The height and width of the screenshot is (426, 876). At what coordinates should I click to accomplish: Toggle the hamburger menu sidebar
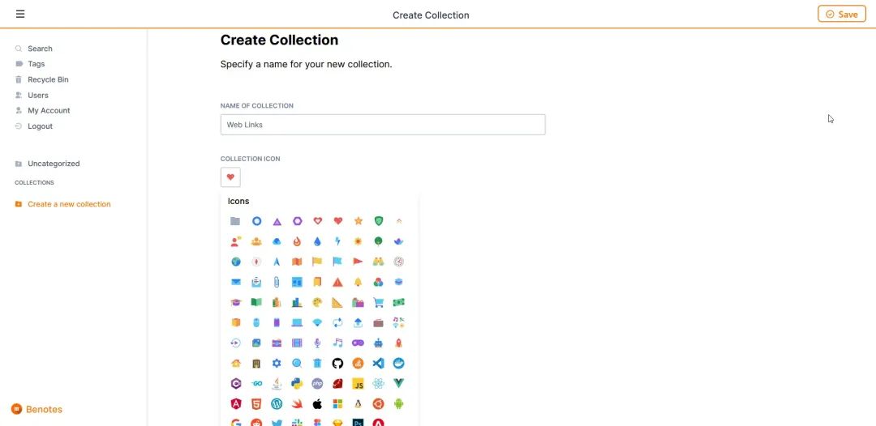click(x=20, y=14)
